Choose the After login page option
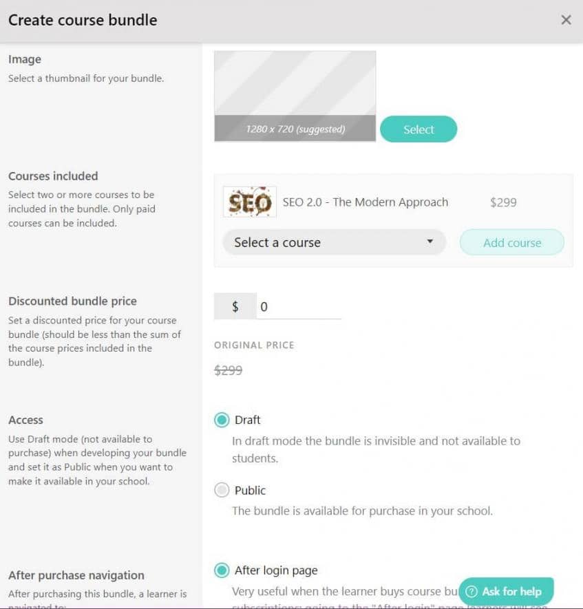The width and height of the screenshot is (583, 609). 222,570
